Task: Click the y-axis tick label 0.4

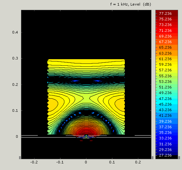Action: click(15, 32)
